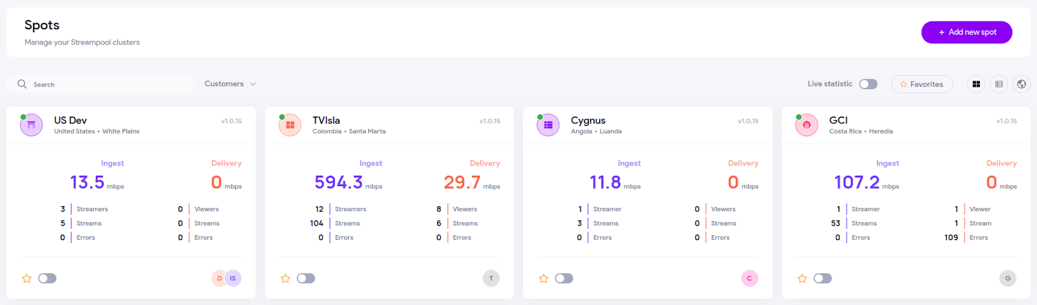This screenshot has width=1037, height=305.
Task: Click the 53 Streams row on GCI
Action: [854, 224]
